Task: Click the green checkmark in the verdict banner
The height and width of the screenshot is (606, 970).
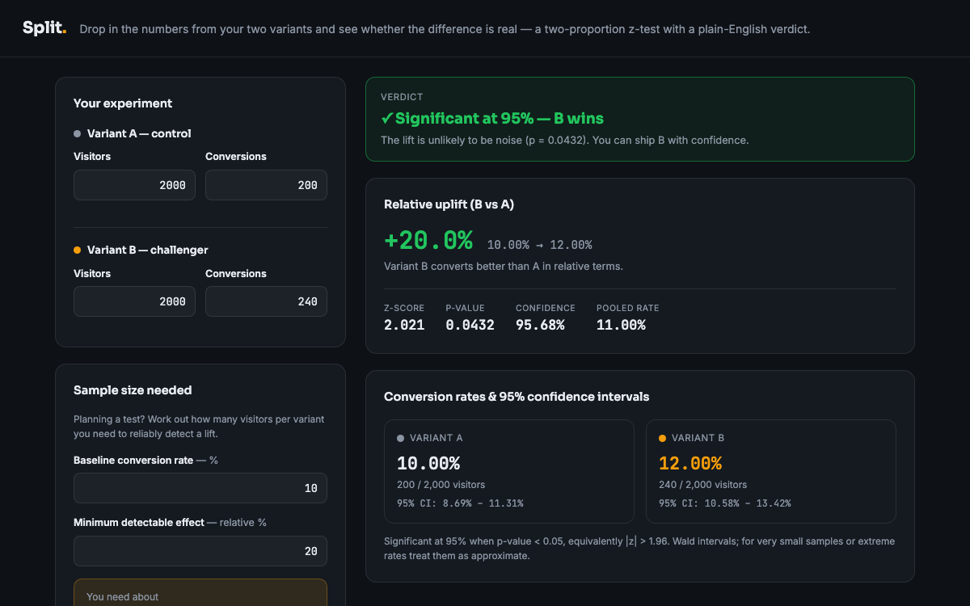Action: point(386,119)
